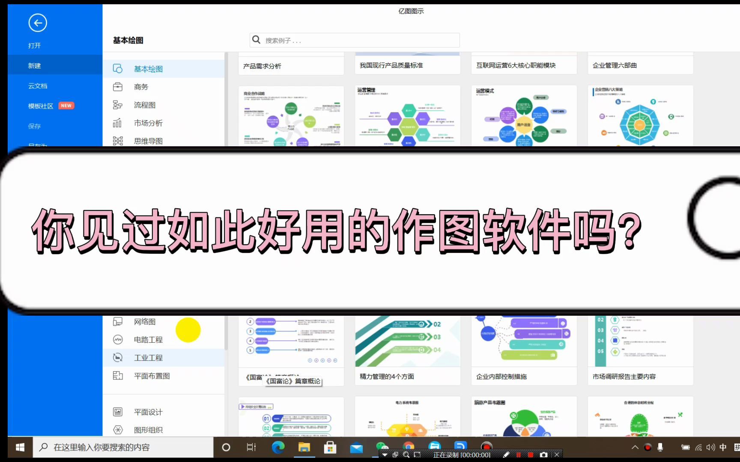The width and height of the screenshot is (740, 462).
Task: Open the 运营管理 hexagon template thumbnail
Action: [408, 116]
